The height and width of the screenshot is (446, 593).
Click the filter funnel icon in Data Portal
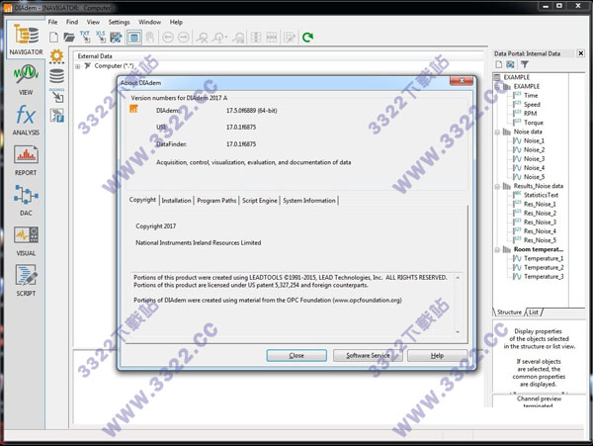[525, 64]
